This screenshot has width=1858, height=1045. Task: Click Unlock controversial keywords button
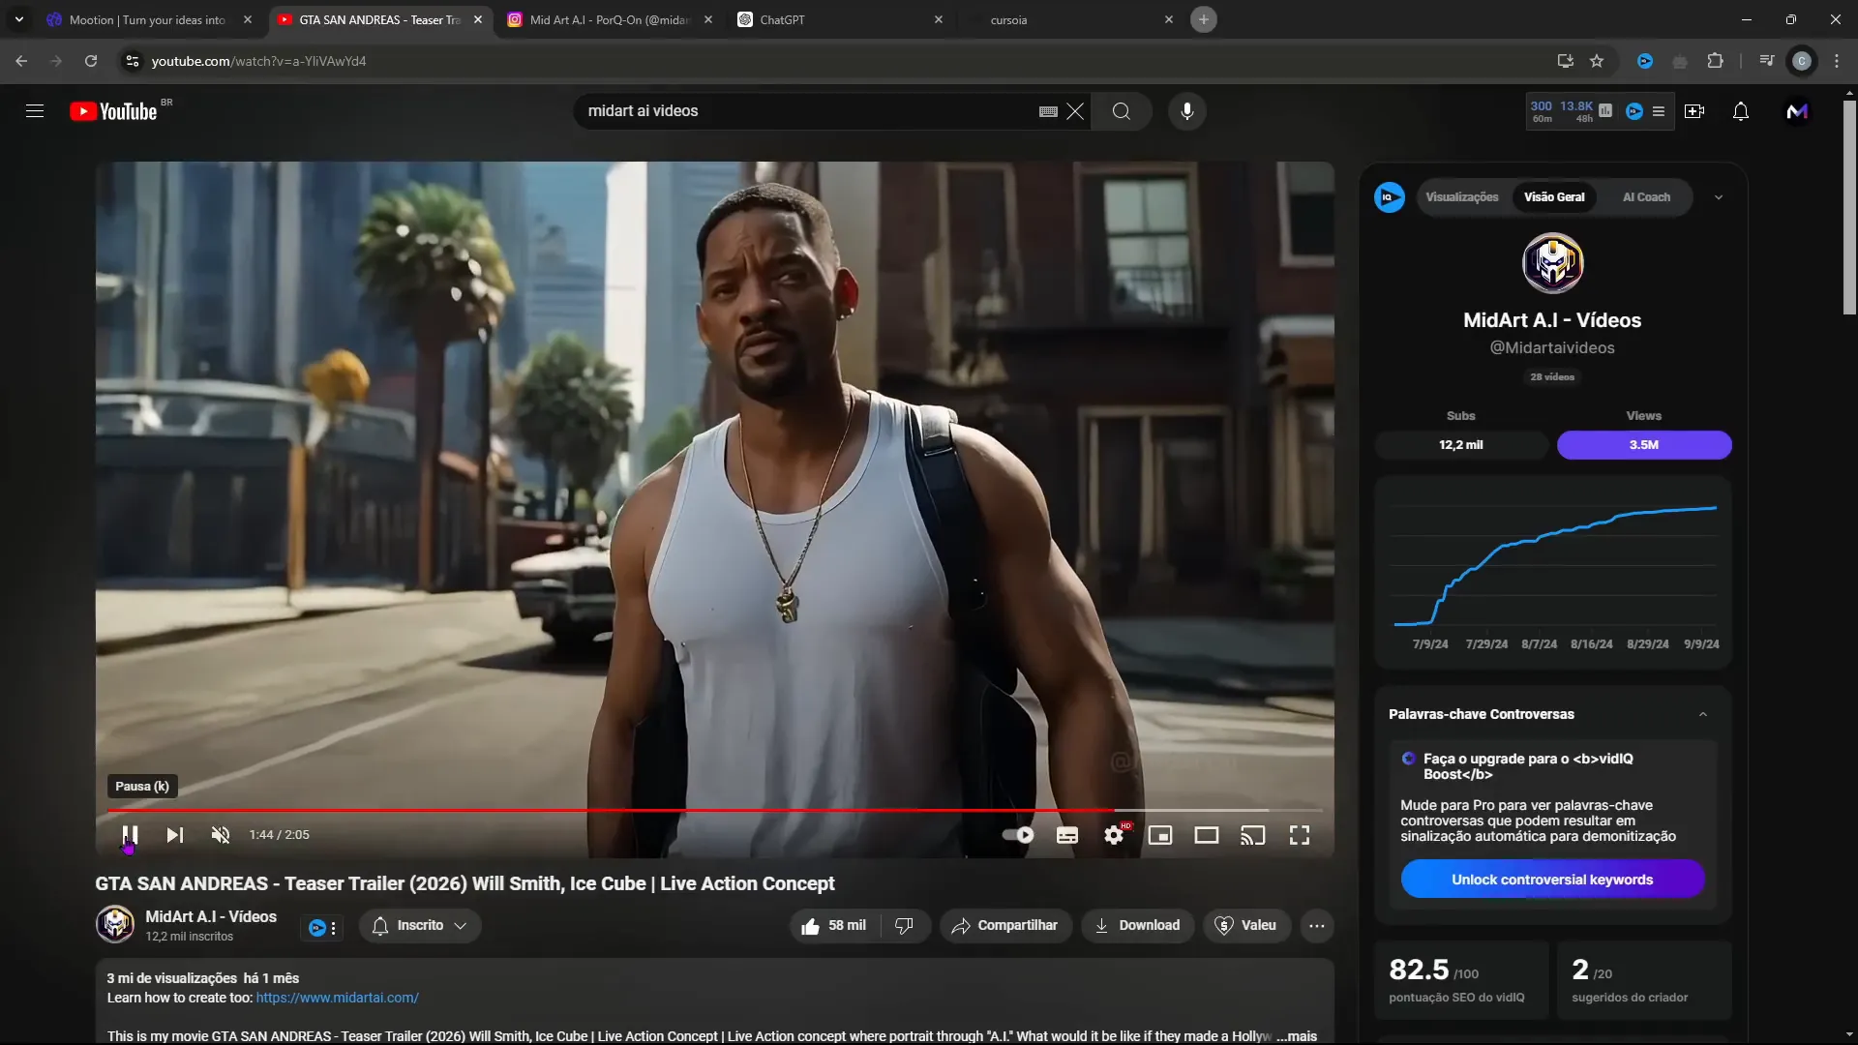click(x=1552, y=880)
